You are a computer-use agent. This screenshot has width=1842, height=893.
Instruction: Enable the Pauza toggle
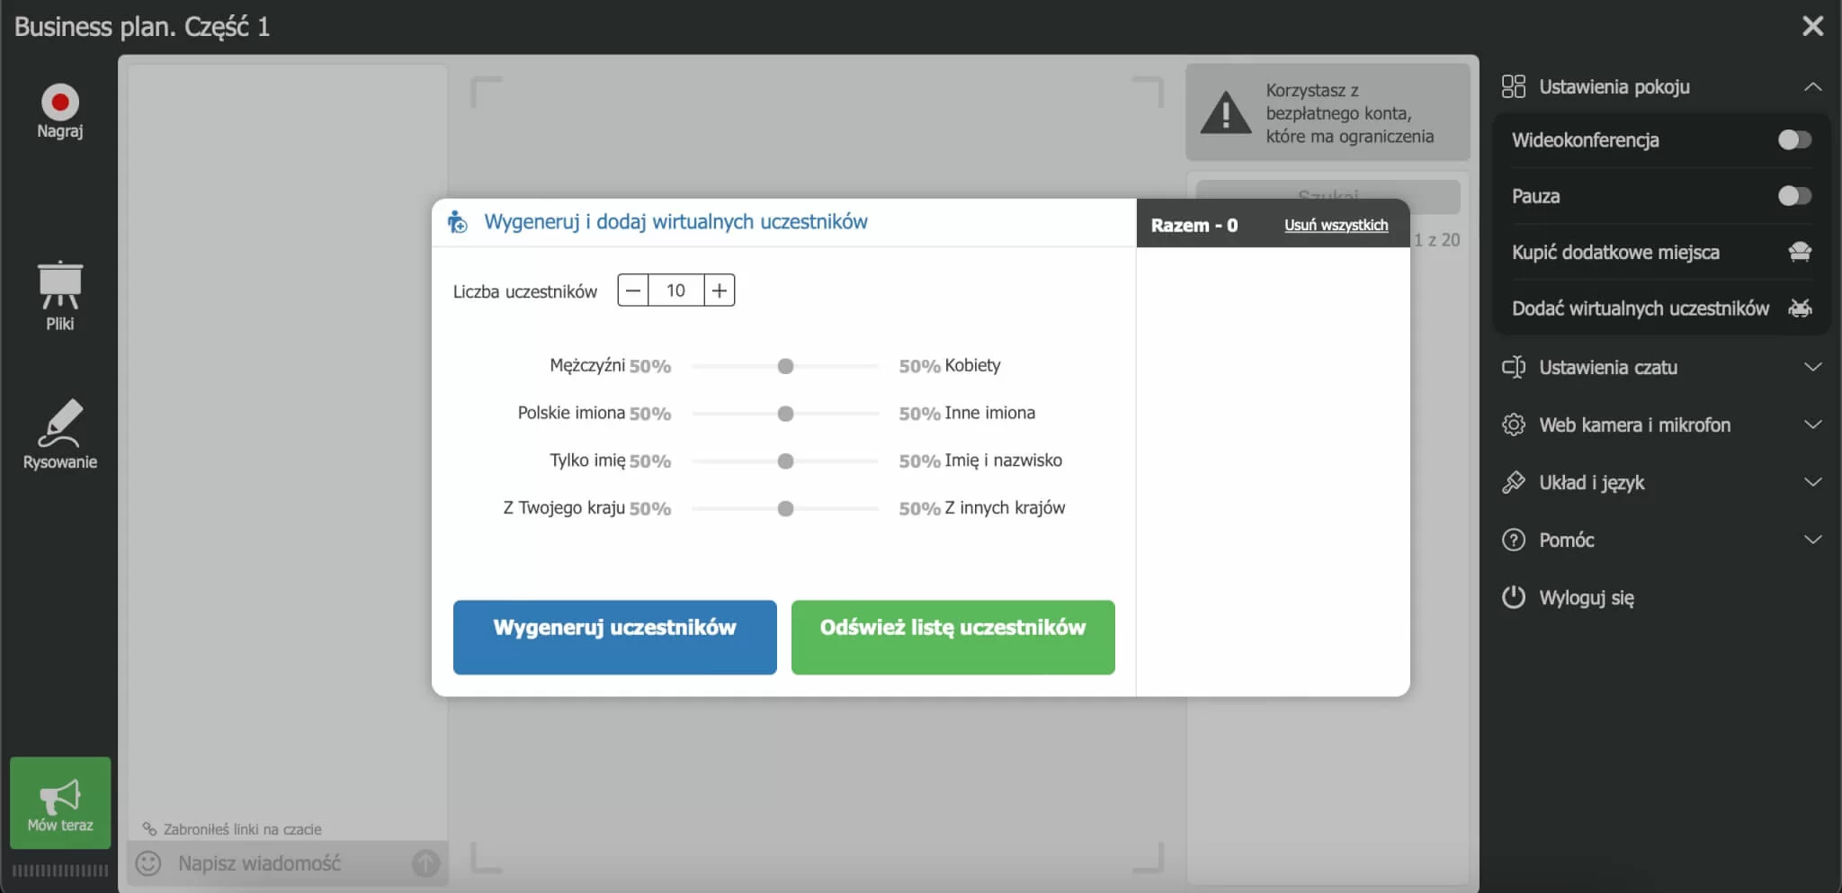point(1795,196)
